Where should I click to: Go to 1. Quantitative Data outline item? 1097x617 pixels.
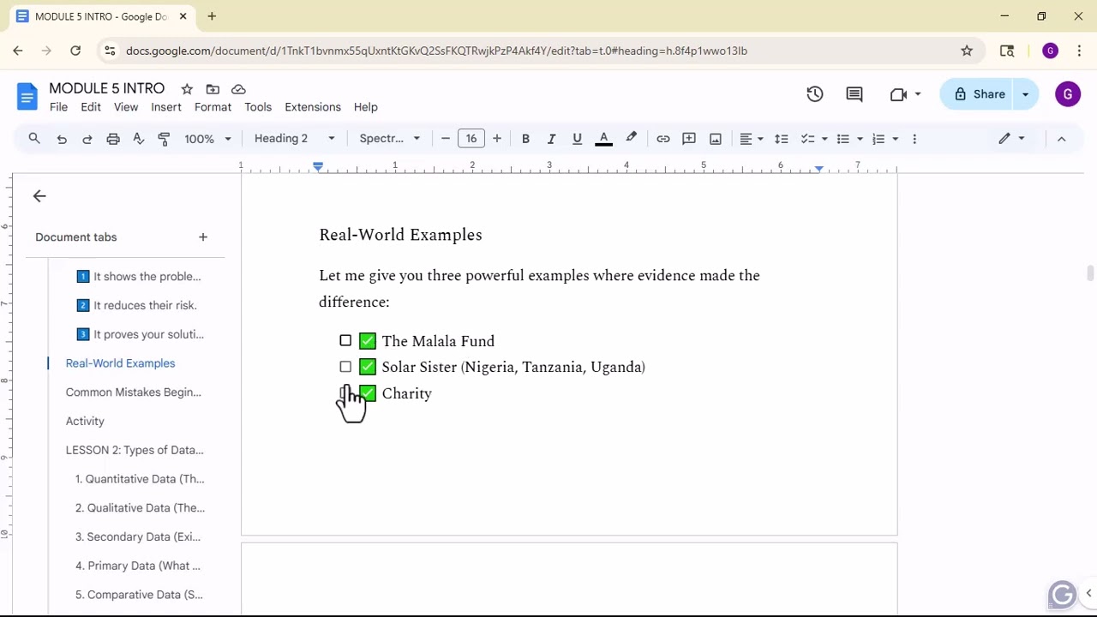coord(140,479)
